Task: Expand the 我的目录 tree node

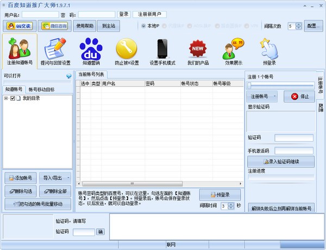Action: click(x=6, y=98)
